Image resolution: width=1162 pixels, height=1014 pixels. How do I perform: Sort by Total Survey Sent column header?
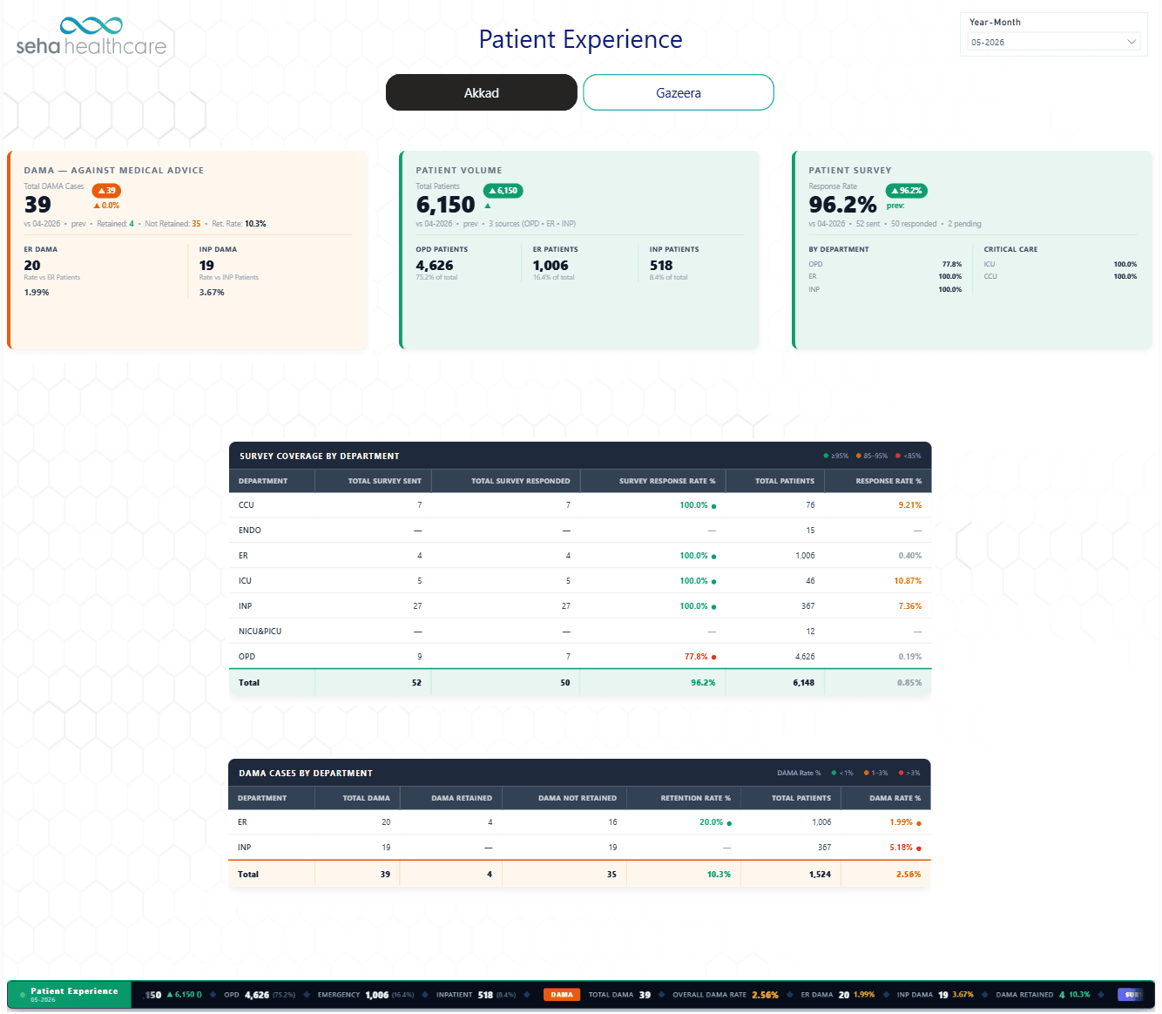[x=373, y=481]
